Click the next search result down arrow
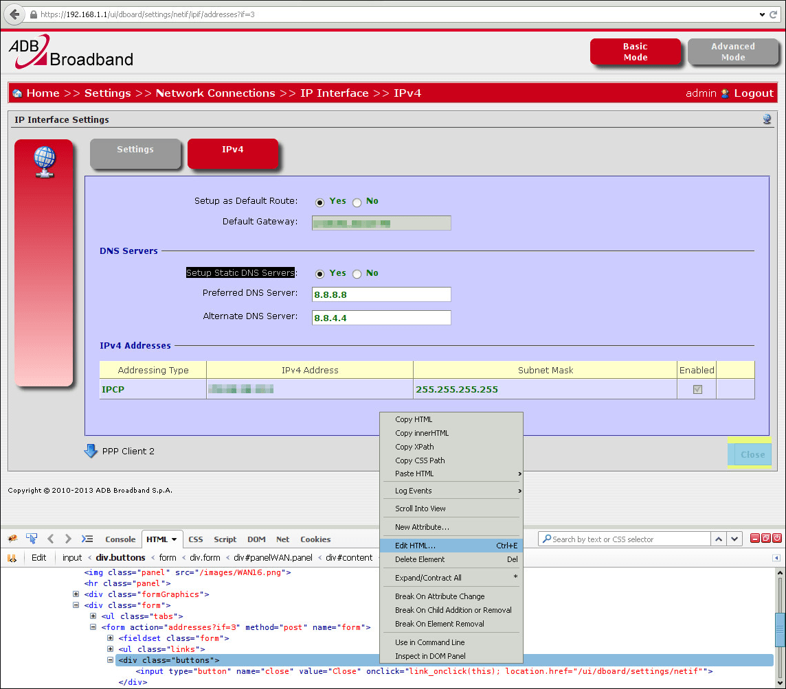This screenshot has width=786, height=689. [x=734, y=539]
